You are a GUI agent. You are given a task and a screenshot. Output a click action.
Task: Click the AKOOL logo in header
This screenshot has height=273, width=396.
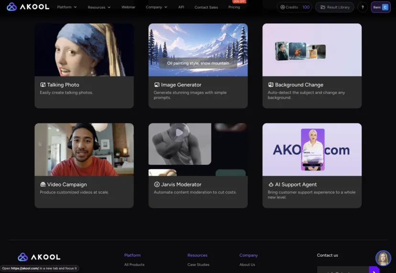[x=28, y=7]
